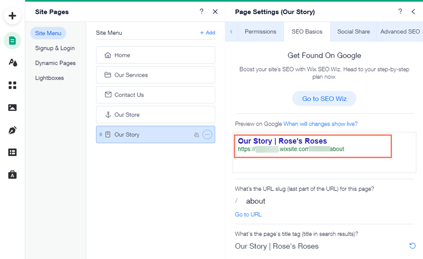Click the URL slug question label
423x259 pixels.
tap(305, 189)
